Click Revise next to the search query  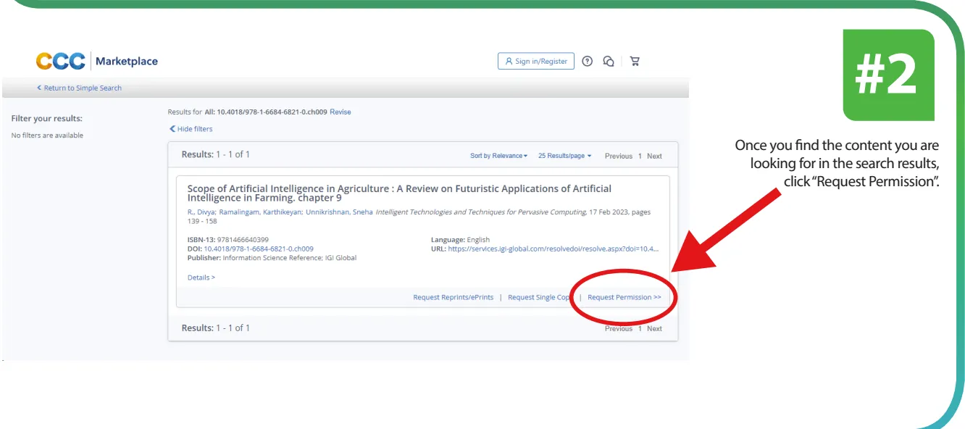pyautogui.click(x=340, y=112)
